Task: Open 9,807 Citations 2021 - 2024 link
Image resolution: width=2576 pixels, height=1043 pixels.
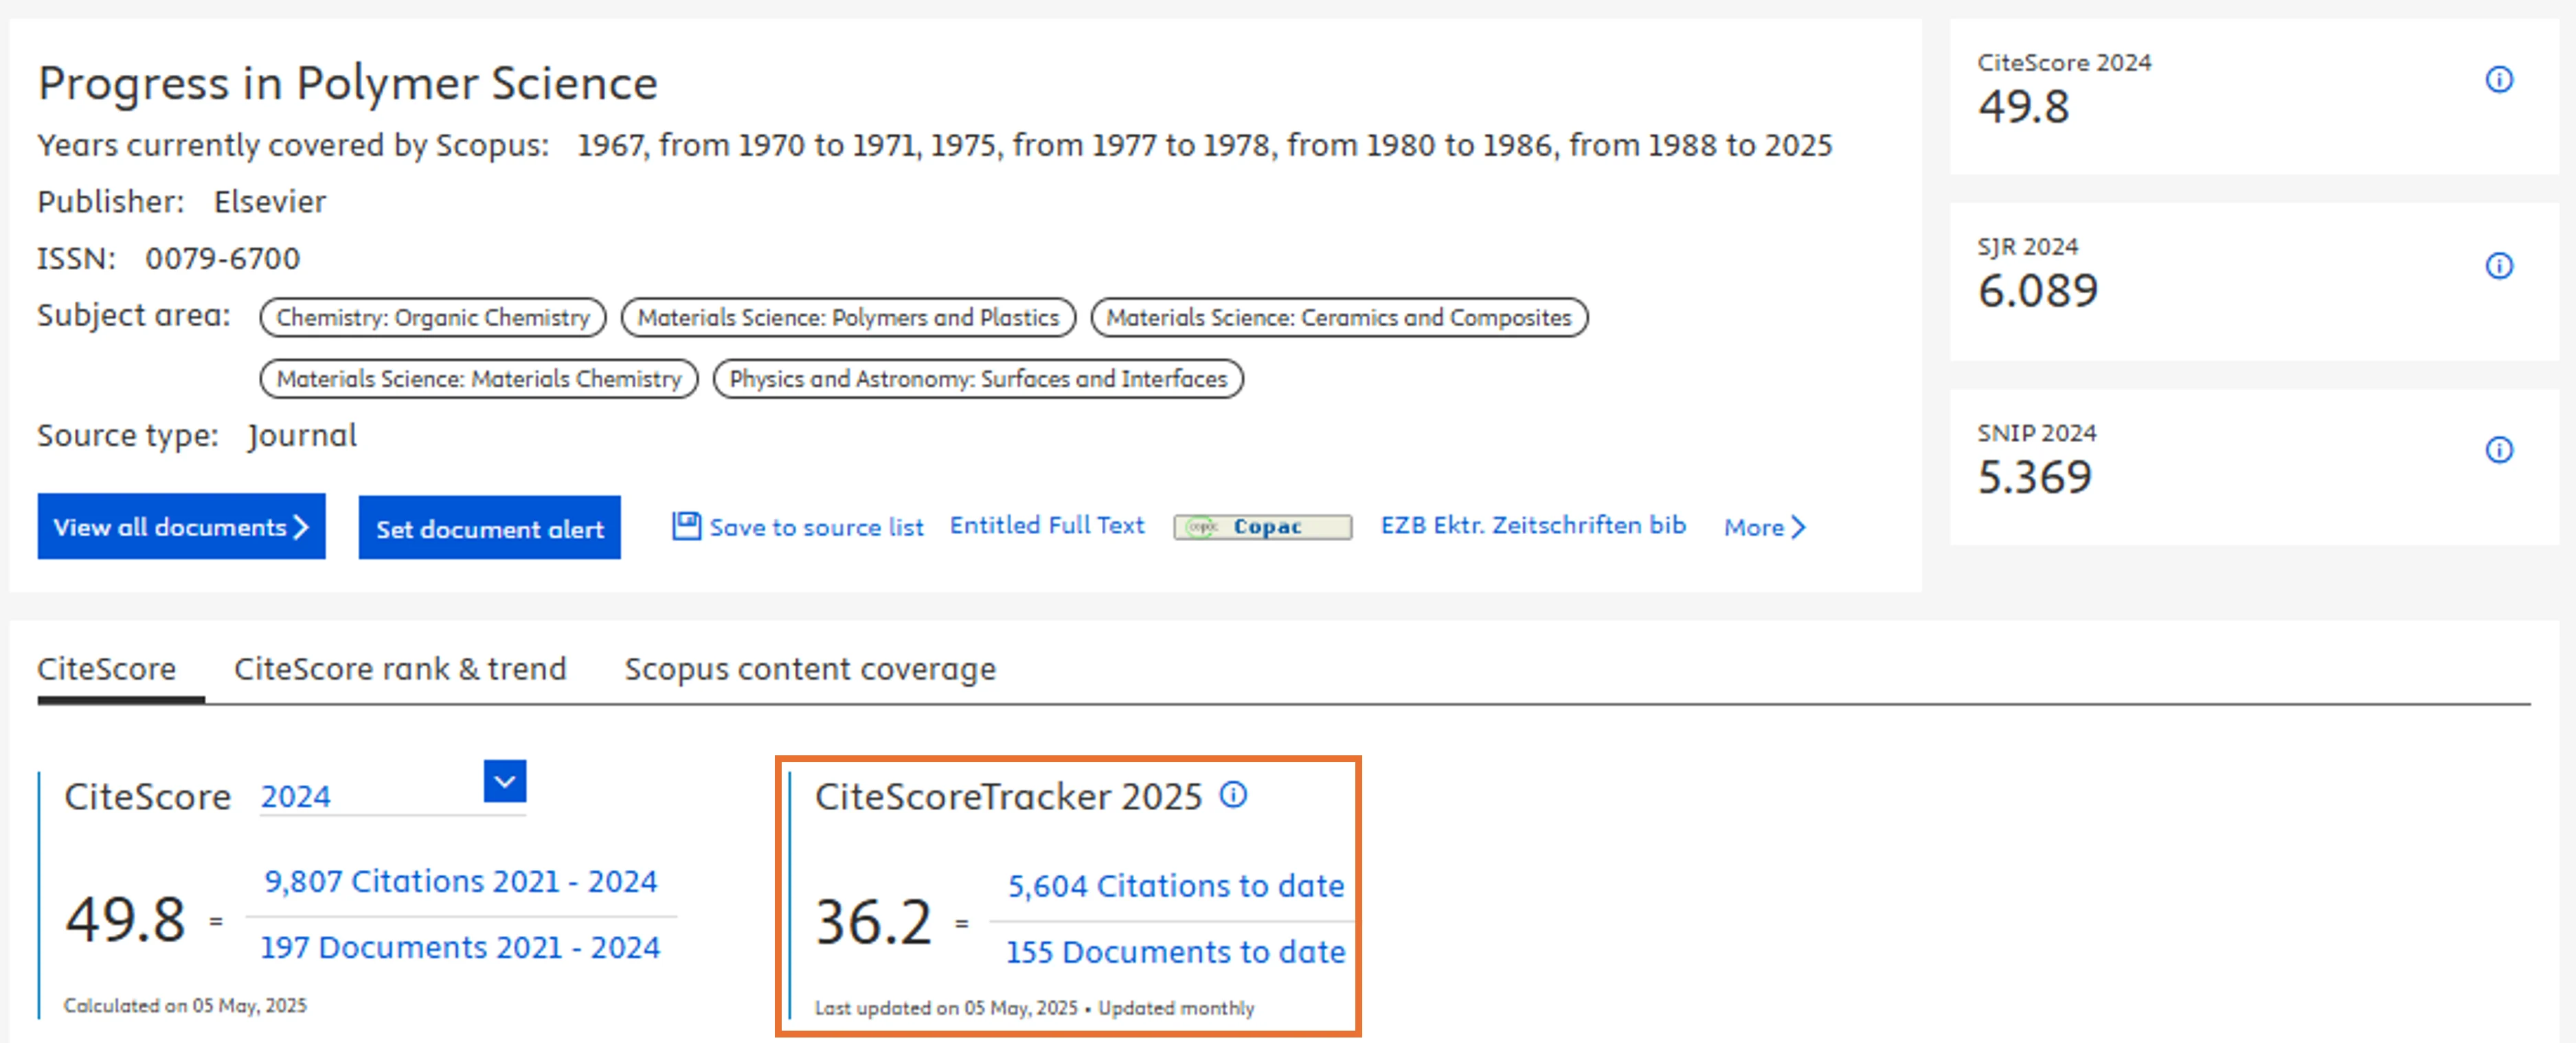Action: (460, 882)
